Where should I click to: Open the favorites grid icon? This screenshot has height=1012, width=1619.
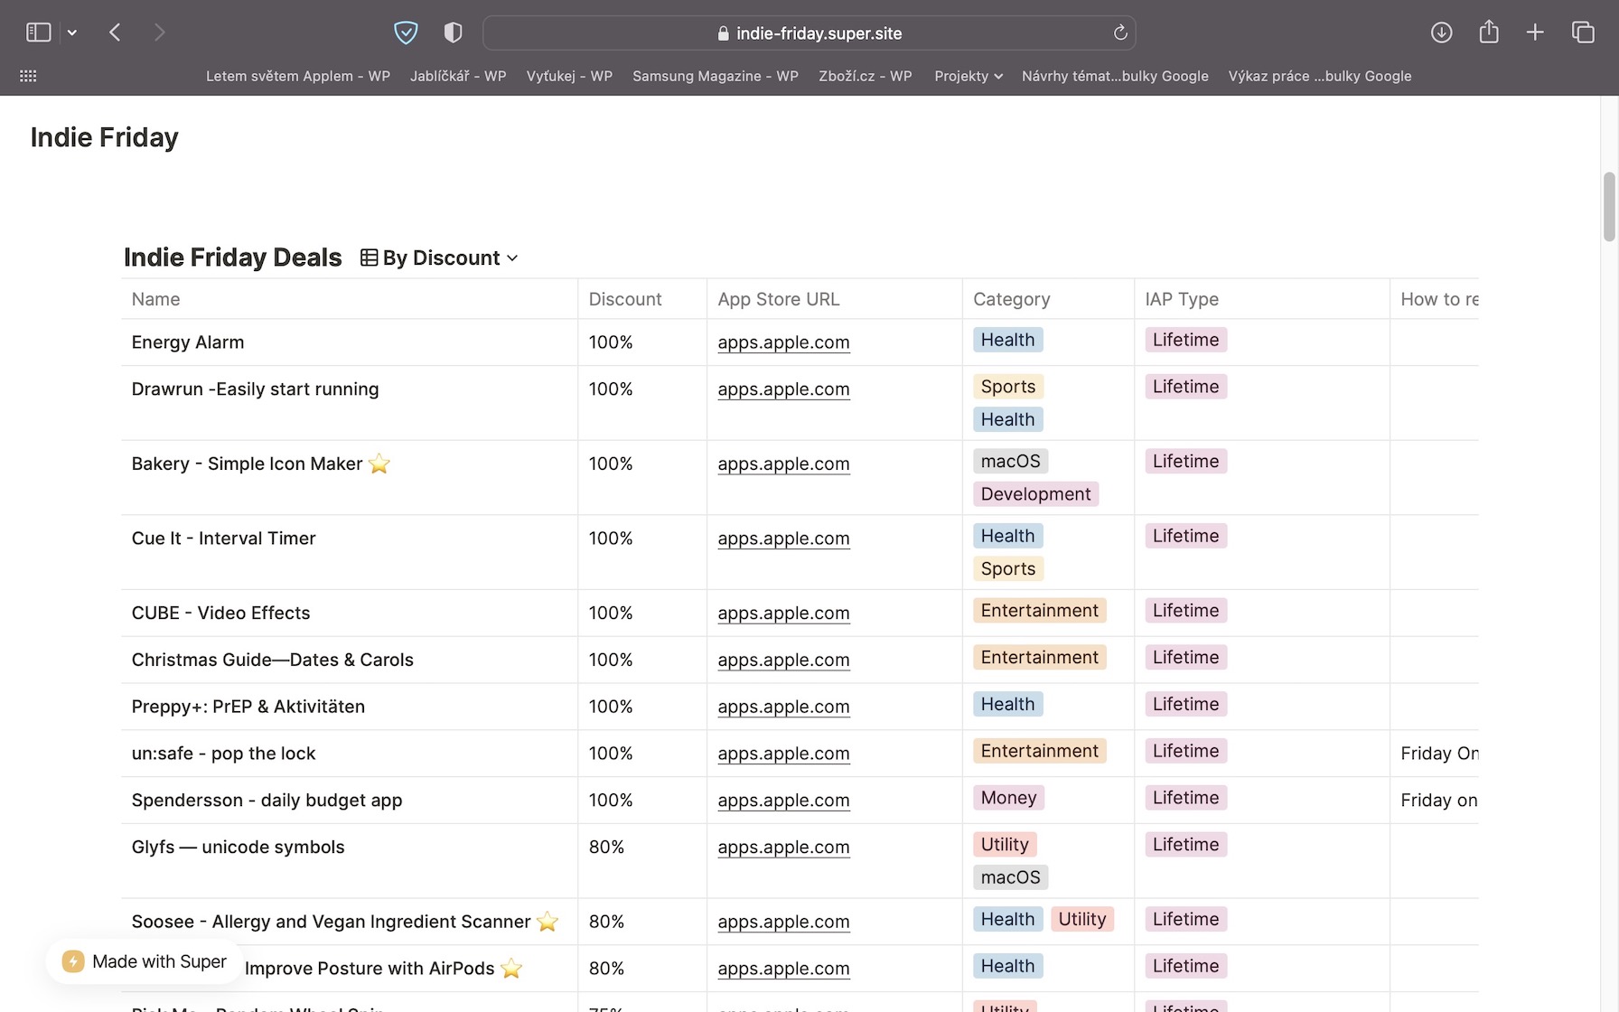[x=28, y=76]
